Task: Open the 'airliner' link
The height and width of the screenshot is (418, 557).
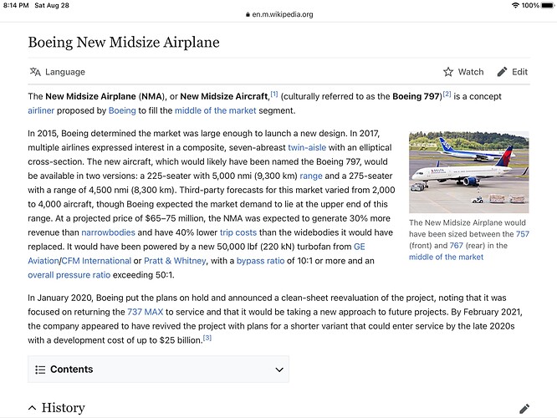Action: click(x=41, y=110)
